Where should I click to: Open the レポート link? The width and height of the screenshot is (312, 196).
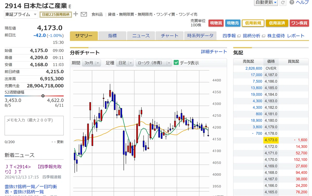pos(296,36)
